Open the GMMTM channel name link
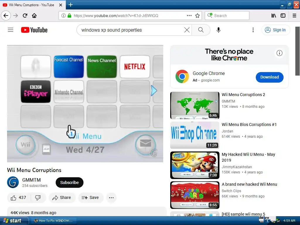This screenshot has height=225, width=300. pyautogui.click(x=31, y=180)
